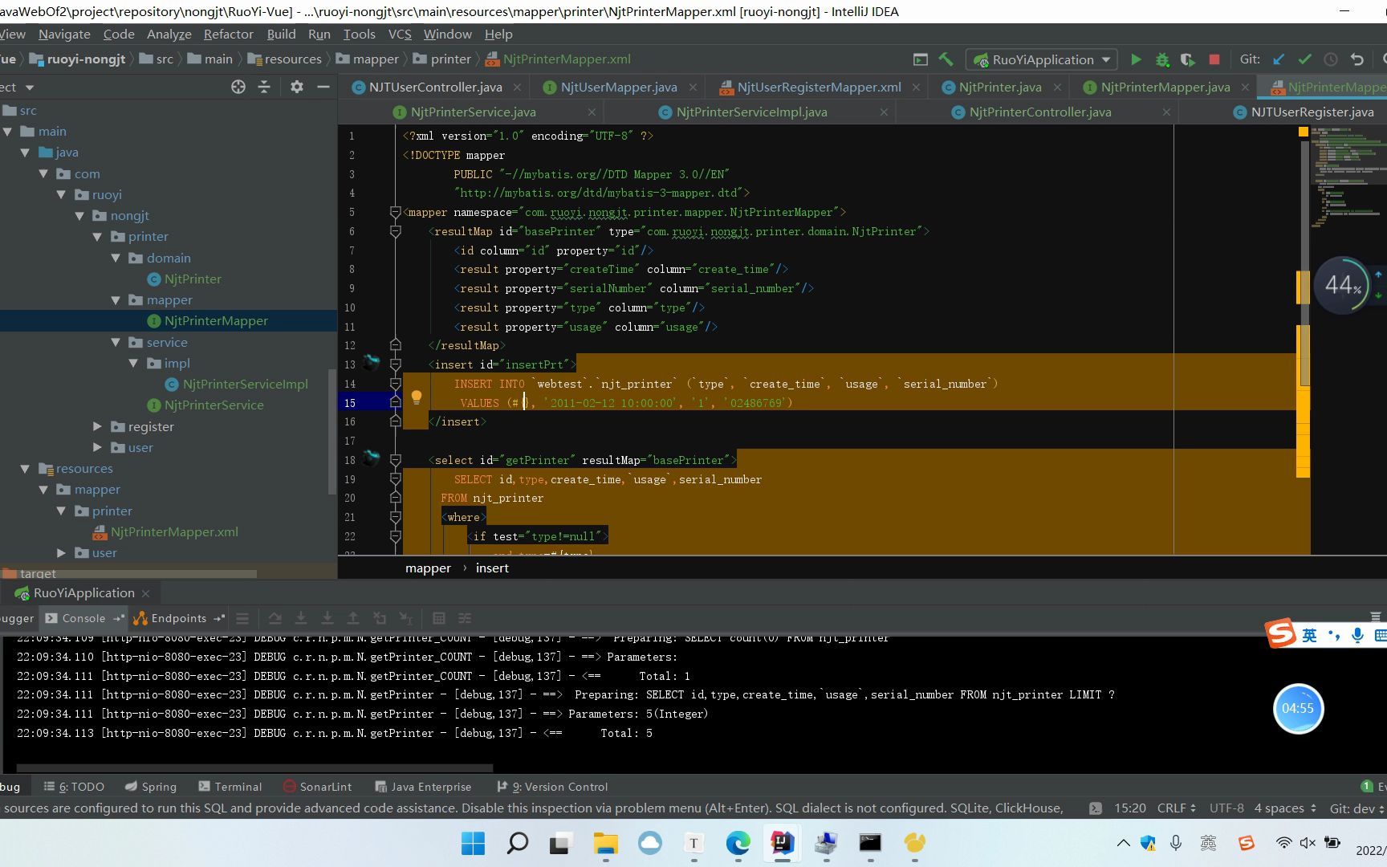Build project using the hammer icon
This screenshot has width=1387, height=867.
coord(946,59)
